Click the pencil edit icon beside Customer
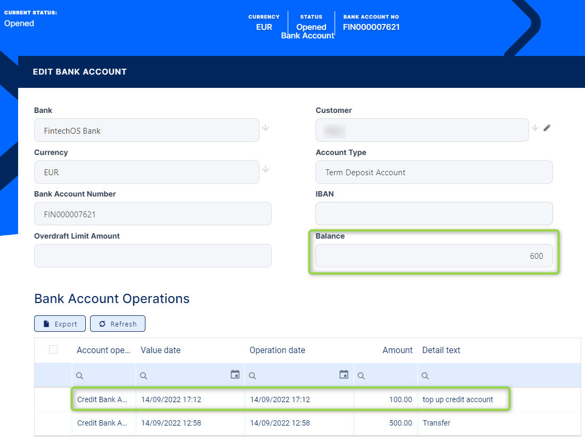The width and height of the screenshot is (585, 441). [x=547, y=128]
